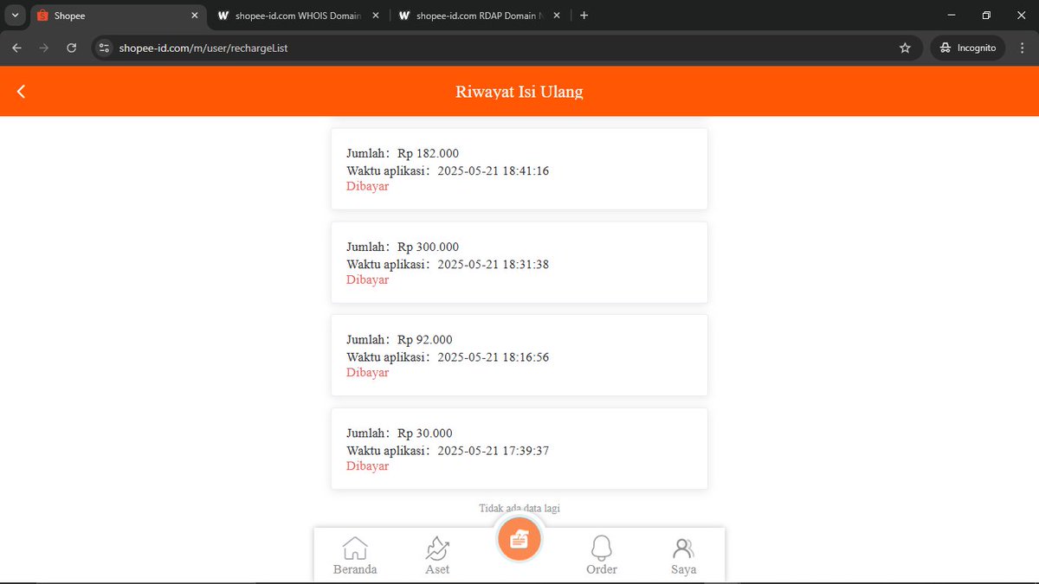Click the browser forward arrow
Screen dimensions: 1039x584
tap(44, 48)
